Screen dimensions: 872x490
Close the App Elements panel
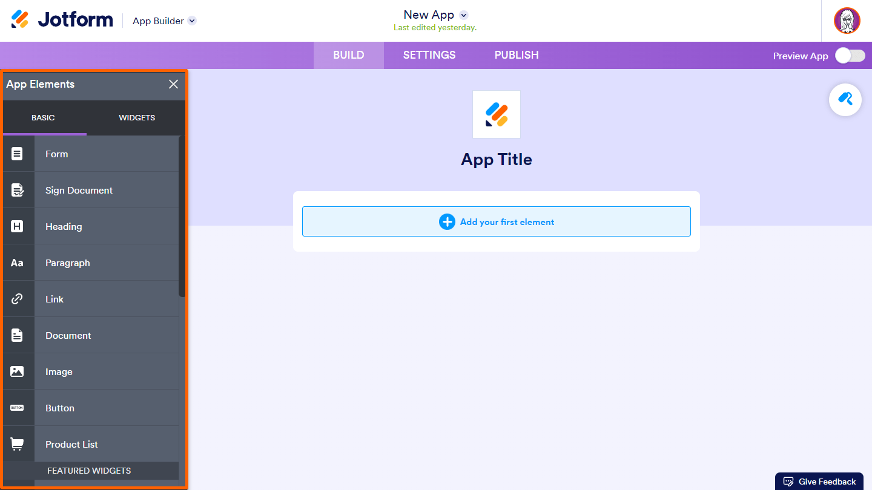[173, 84]
